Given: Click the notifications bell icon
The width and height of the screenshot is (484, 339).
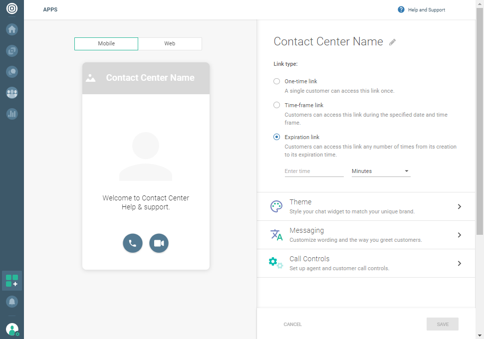Looking at the screenshot, I should (12, 302).
